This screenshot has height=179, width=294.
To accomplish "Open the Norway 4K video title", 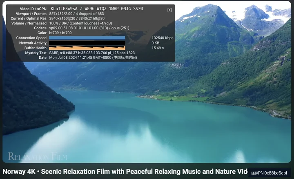I will (126, 172).
